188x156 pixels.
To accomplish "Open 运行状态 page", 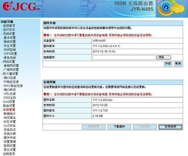I will tap(9, 30).
